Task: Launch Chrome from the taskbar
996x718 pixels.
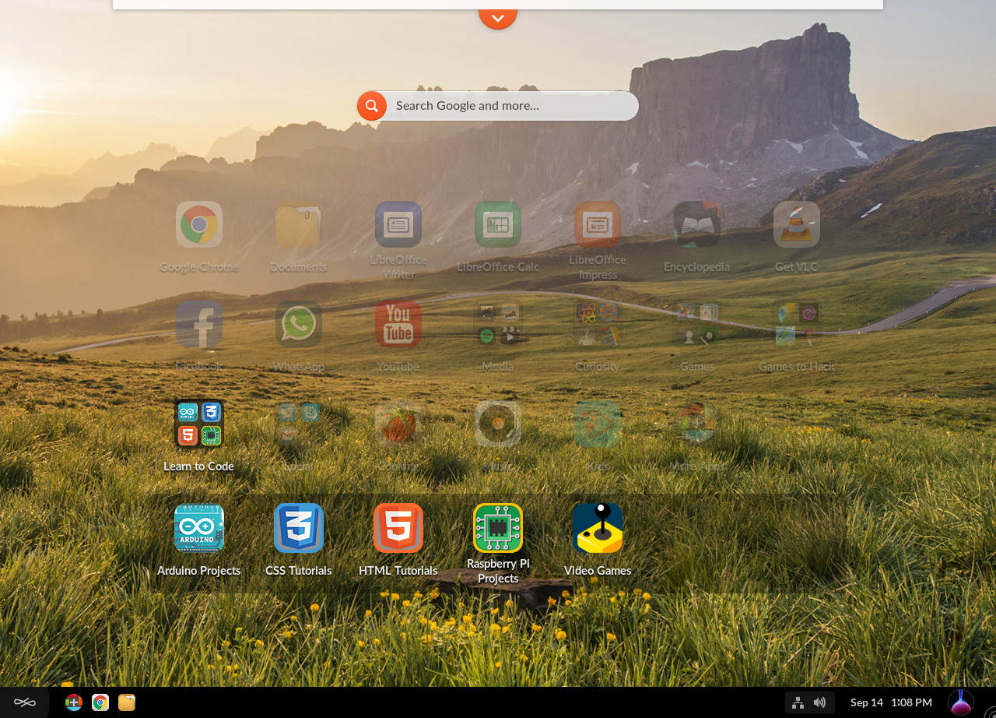Action: pos(100,702)
